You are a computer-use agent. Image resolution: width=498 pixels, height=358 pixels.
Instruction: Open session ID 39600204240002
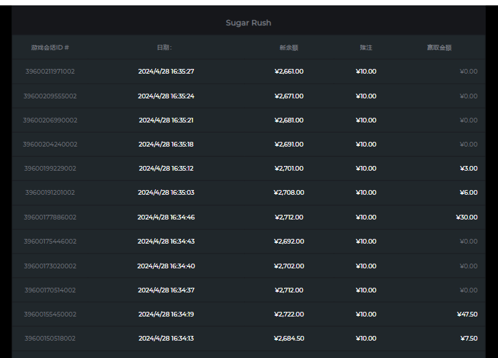[50, 145]
